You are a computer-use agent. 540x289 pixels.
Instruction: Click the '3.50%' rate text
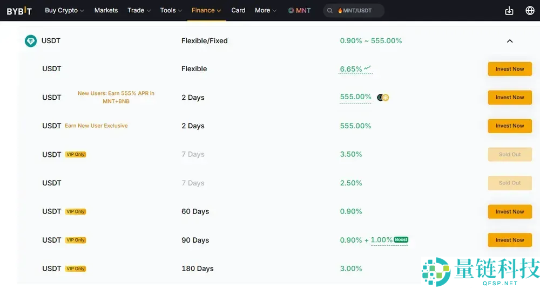click(x=351, y=155)
